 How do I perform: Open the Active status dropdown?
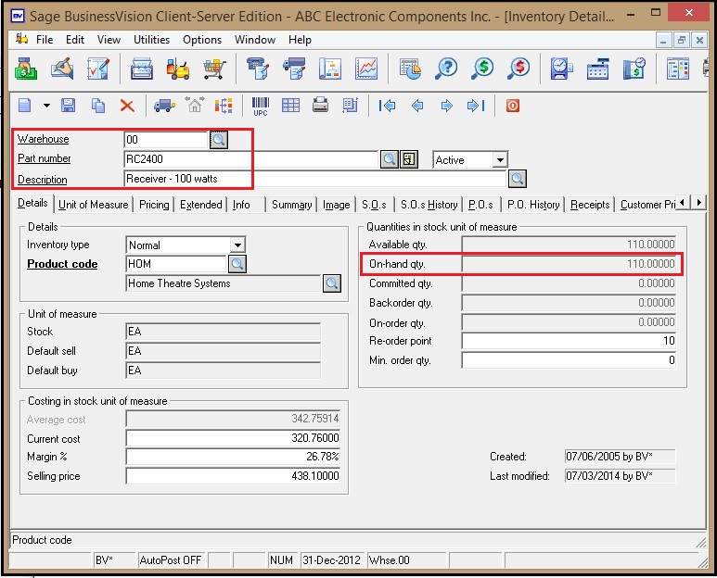click(500, 160)
